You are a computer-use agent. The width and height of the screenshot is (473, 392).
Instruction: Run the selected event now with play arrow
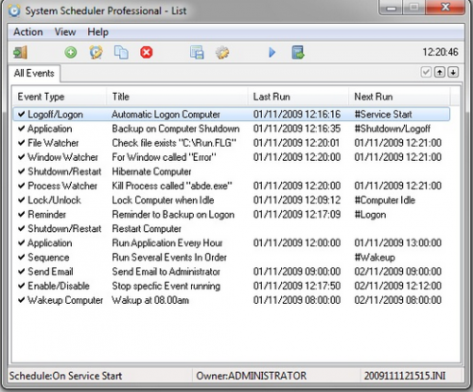272,52
